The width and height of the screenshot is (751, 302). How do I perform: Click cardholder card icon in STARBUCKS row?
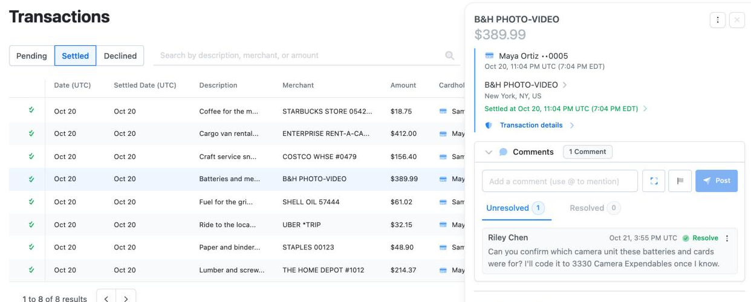pos(443,111)
